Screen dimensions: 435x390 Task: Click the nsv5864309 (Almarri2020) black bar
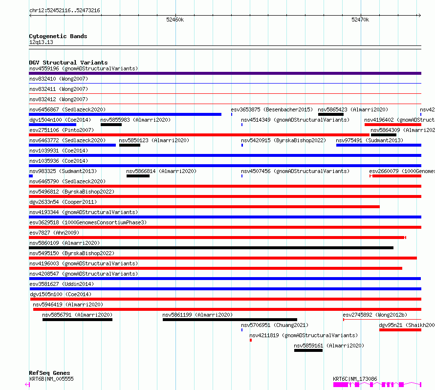coord(383,135)
